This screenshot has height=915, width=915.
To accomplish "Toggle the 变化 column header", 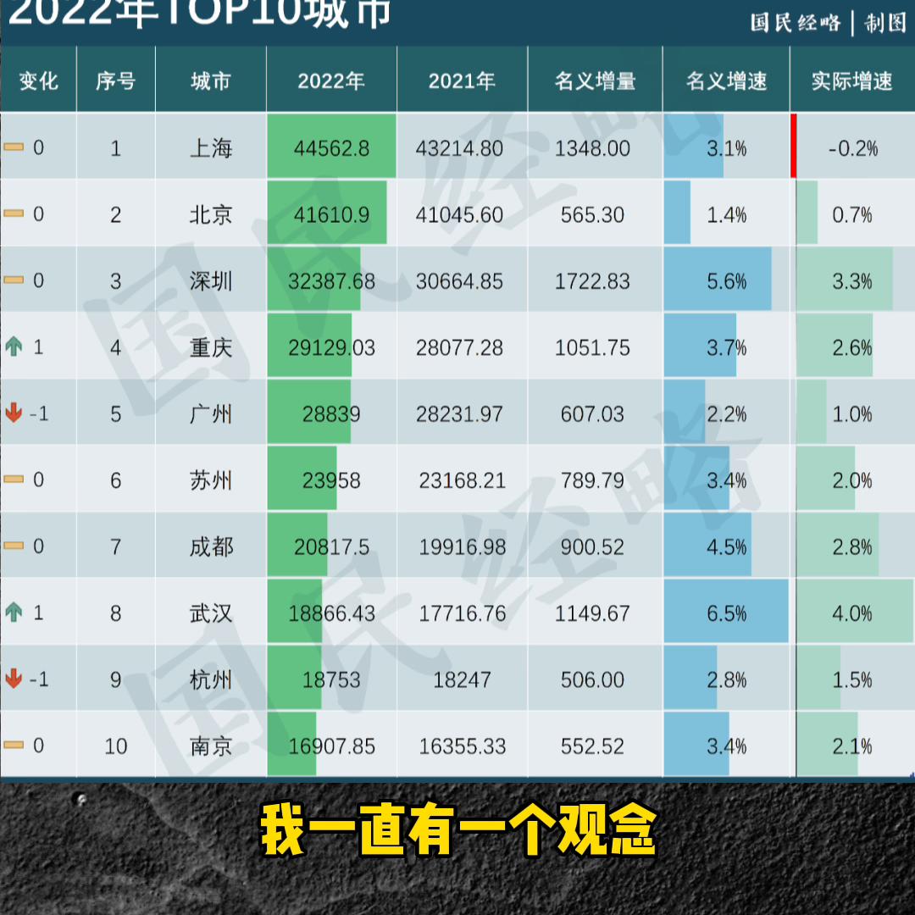I will pyautogui.click(x=39, y=79).
